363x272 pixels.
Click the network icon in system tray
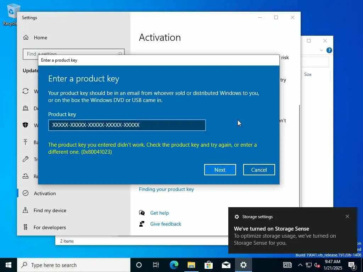tap(309, 265)
